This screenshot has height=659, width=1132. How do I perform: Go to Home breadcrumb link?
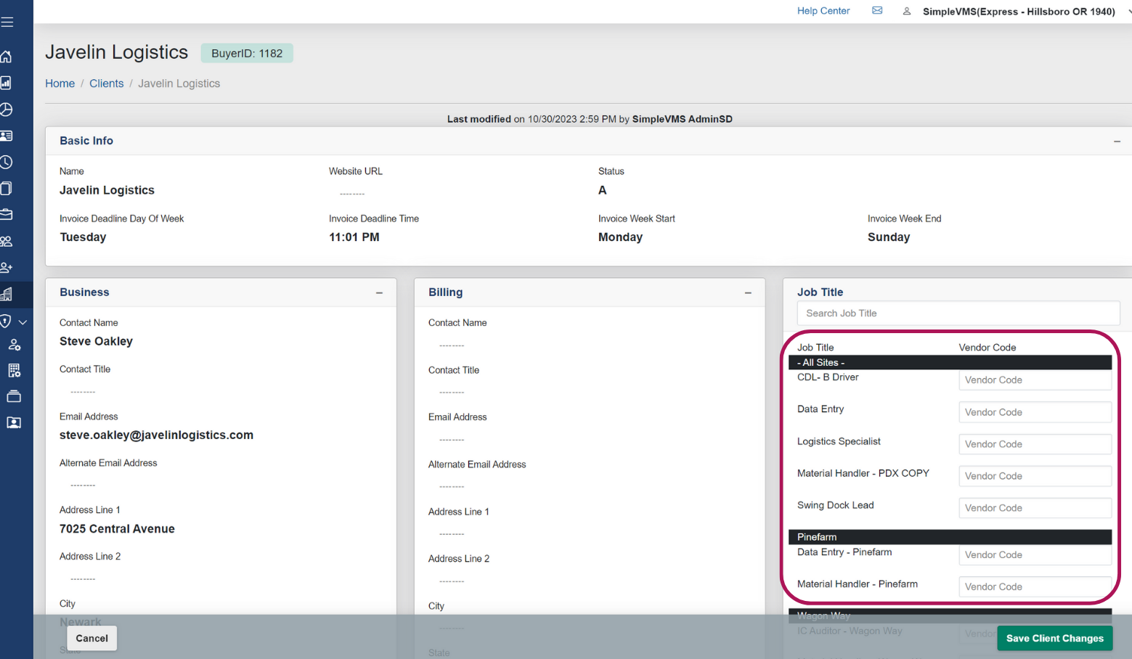tap(60, 83)
